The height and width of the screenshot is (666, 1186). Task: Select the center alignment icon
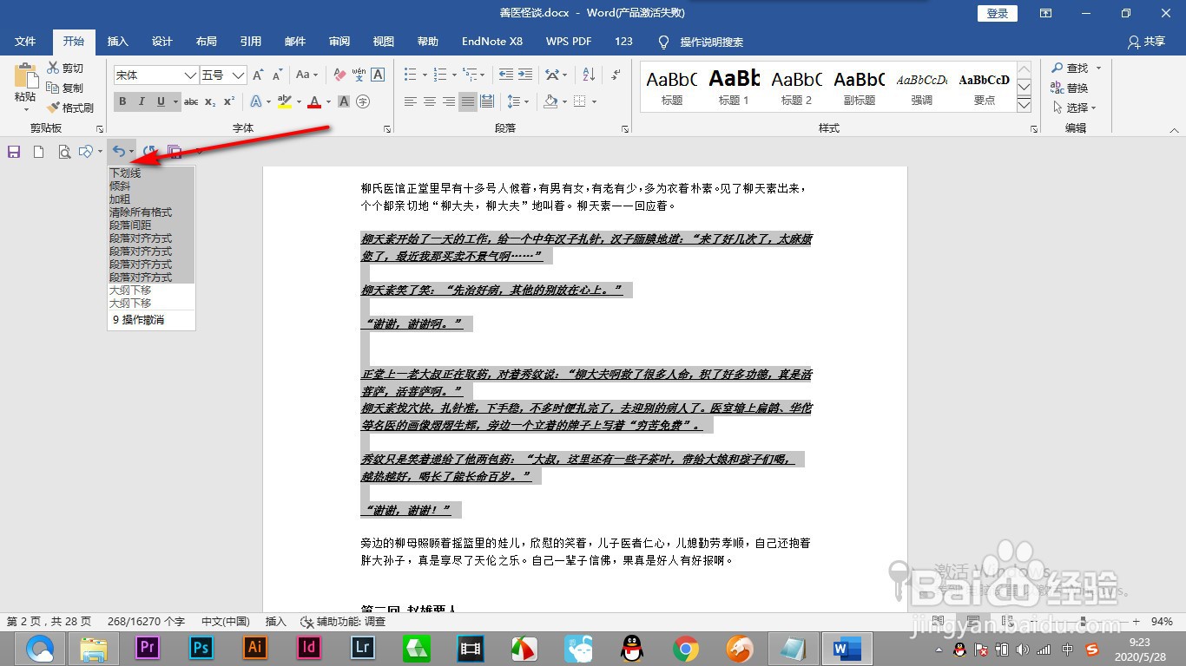point(429,101)
